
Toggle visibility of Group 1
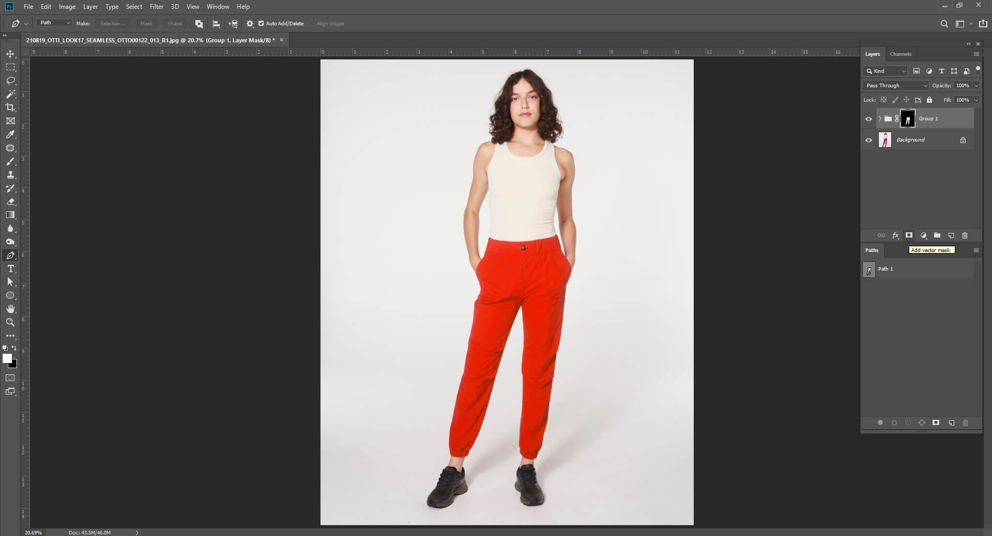tap(869, 119)
